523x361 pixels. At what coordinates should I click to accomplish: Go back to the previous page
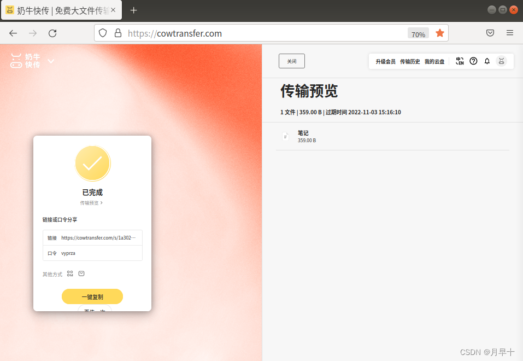pyautogui.click(x=13, y=33)
